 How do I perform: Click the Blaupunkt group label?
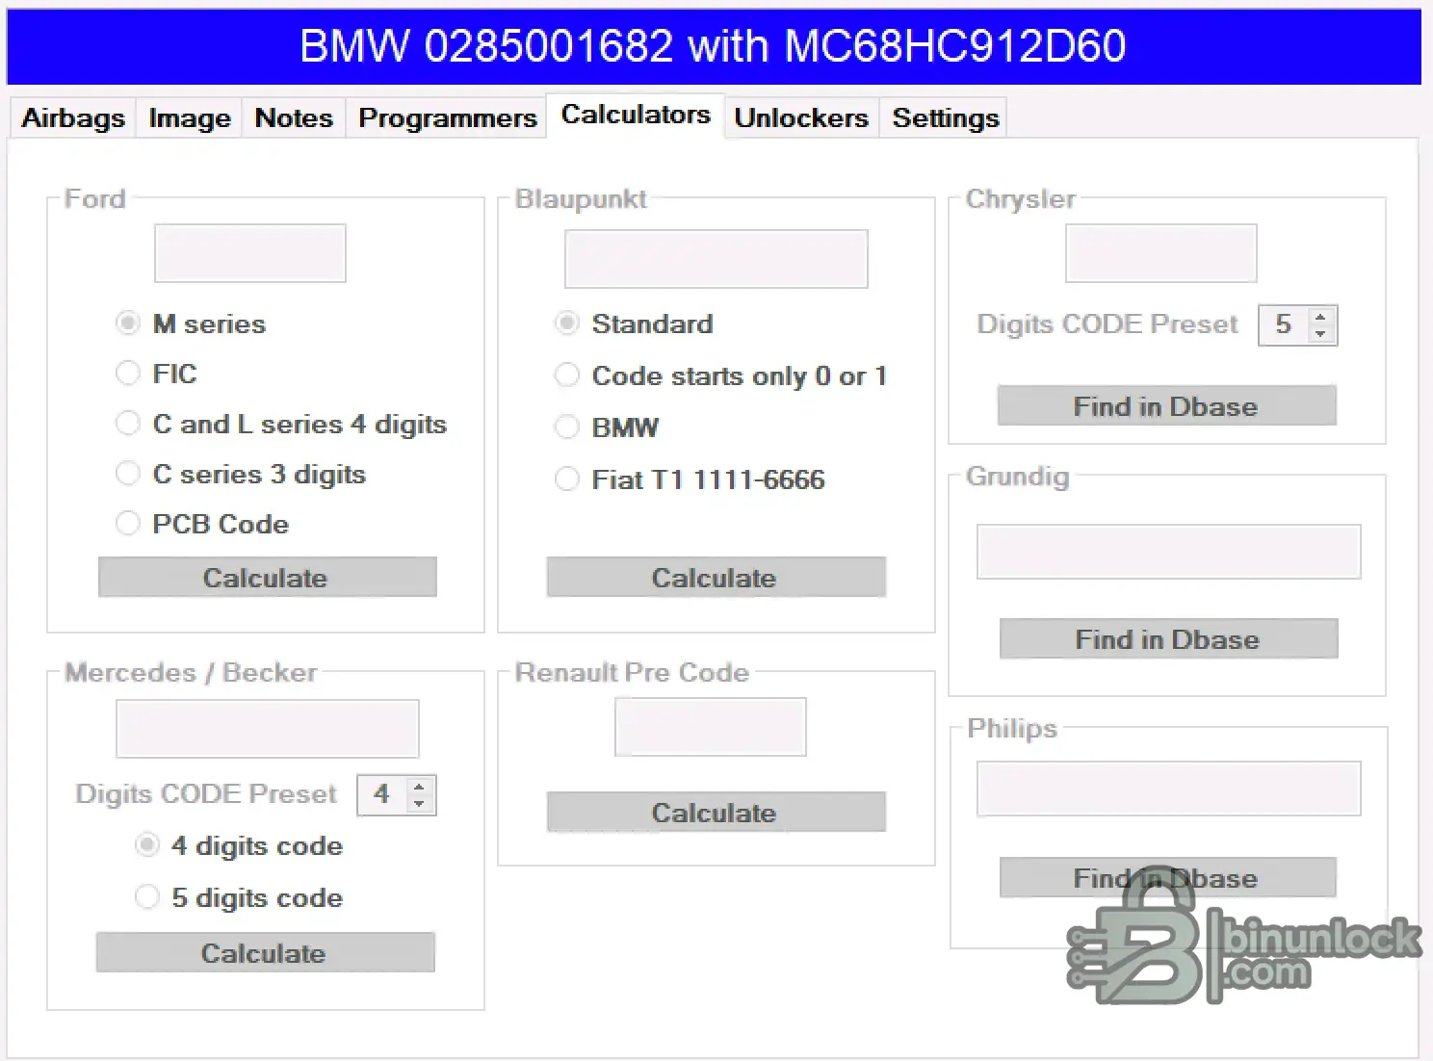tap(581, 198)
